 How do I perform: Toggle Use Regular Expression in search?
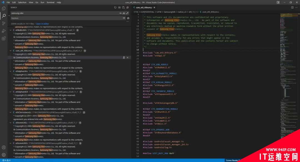127,13
